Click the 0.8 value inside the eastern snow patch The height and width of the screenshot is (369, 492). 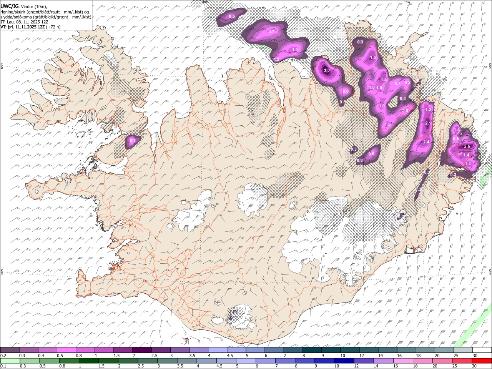(456, 139)
